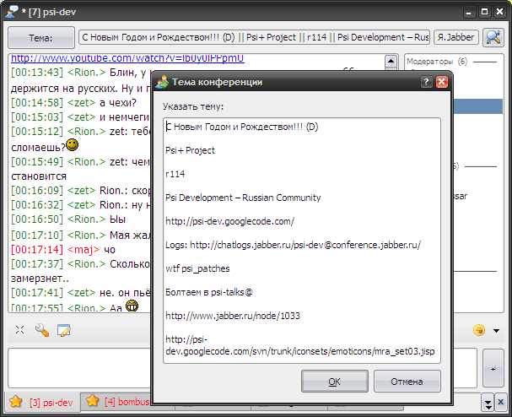Click the wrench configure icon
The height and width of the screenshot is (417, 512).
(x=41, y=330)
